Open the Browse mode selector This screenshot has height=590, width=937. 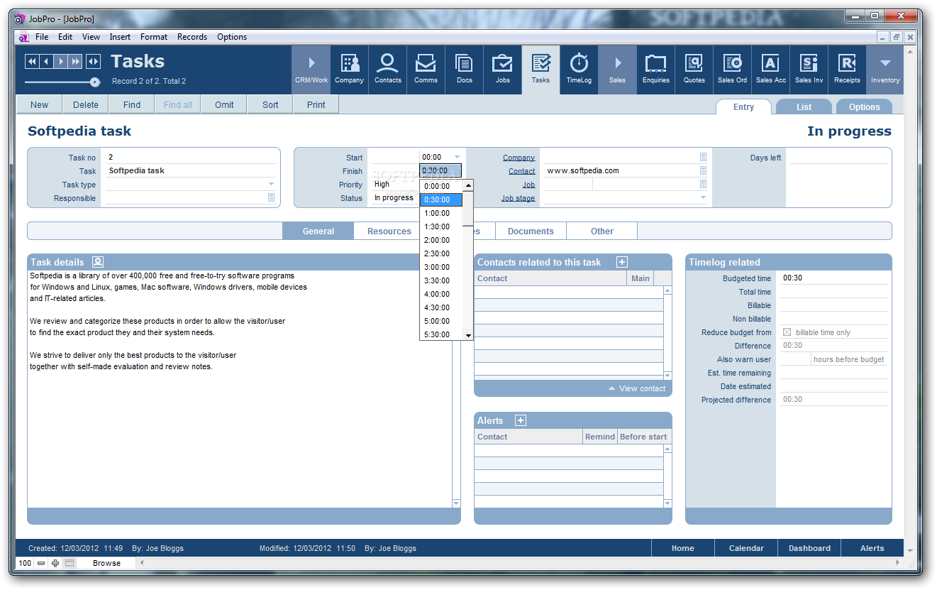click(107, 563)
